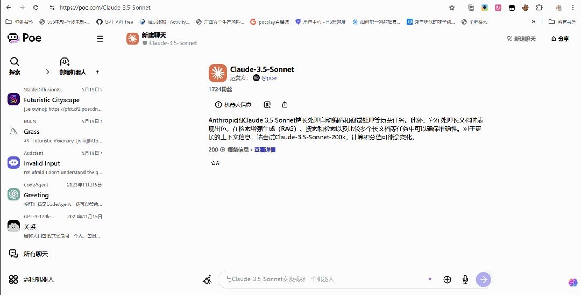Image resolution: width=581 pixels, height=295 pixels.
Task: Click the clear context broom icon
Action: 207,279
